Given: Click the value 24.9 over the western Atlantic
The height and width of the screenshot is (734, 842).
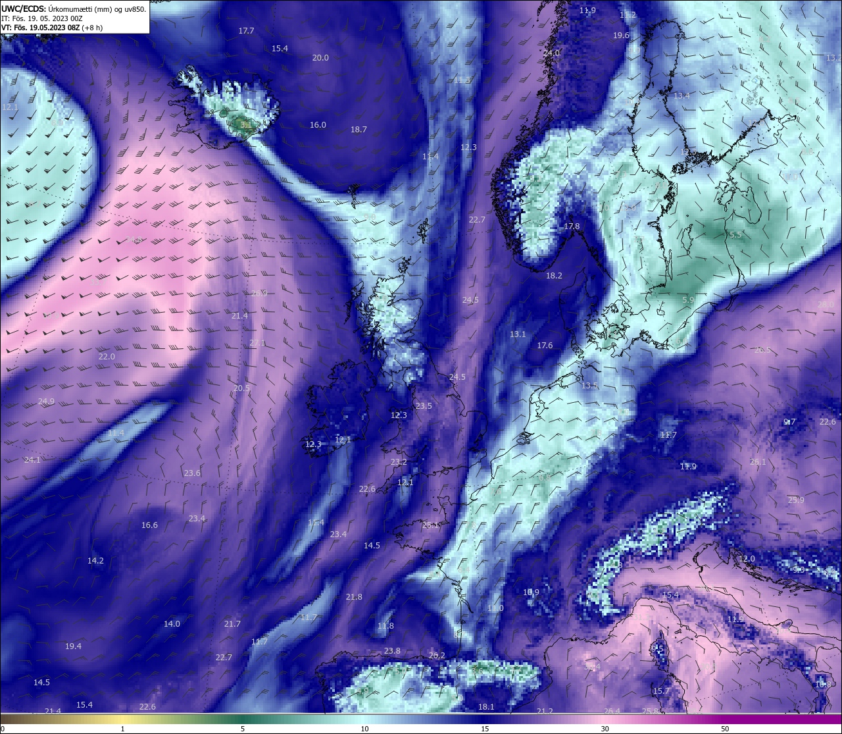Looking at the screenshot, I should pos(46,402).
